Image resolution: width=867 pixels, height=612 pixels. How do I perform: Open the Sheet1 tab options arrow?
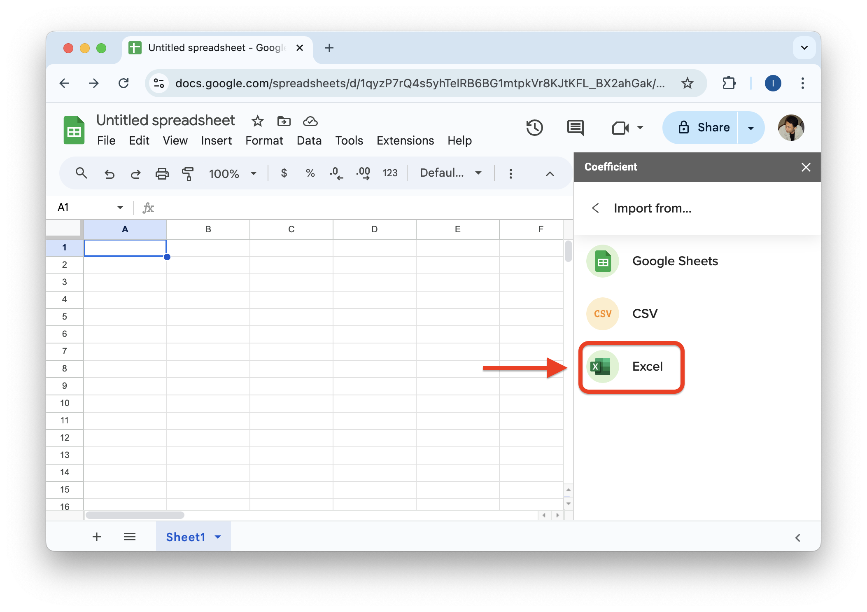[218, 537]
